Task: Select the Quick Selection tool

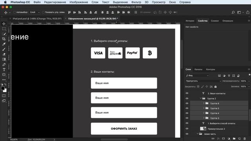Action: tap(4, 34)
